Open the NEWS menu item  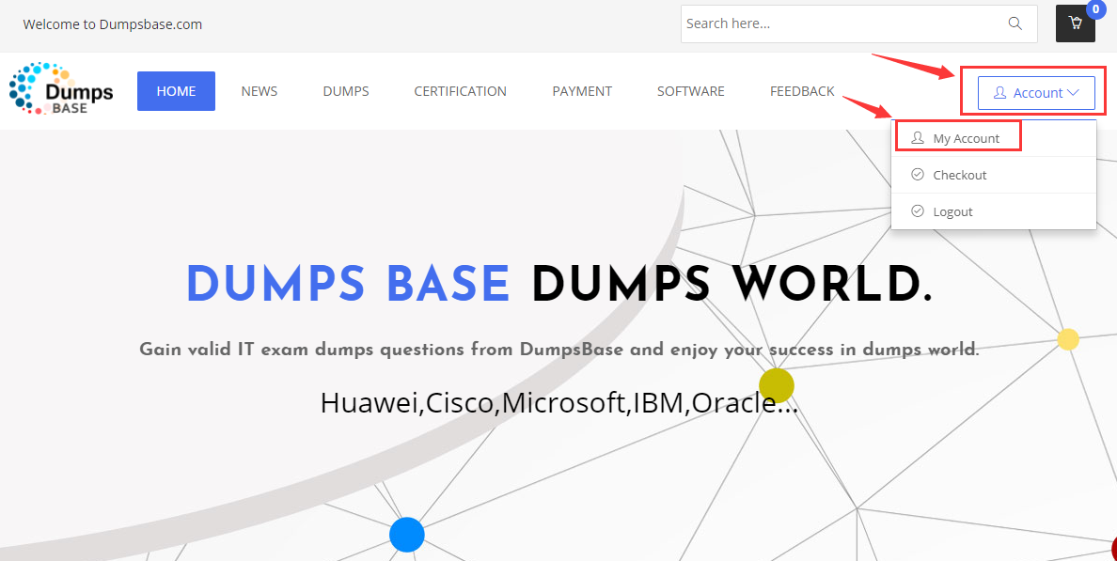(260, 91)
